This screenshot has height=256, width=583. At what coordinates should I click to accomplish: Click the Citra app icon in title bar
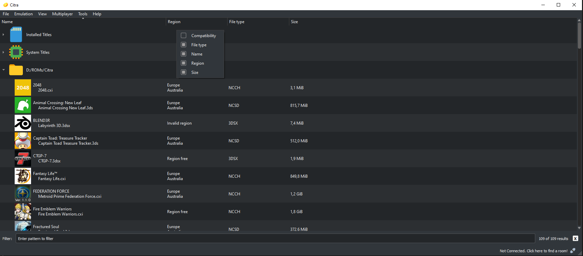[x=5, y=5]
